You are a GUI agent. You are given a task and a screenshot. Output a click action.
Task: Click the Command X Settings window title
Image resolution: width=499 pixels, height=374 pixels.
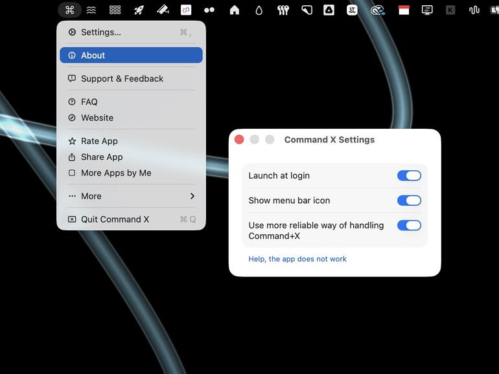329,140
